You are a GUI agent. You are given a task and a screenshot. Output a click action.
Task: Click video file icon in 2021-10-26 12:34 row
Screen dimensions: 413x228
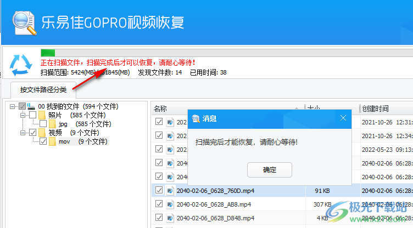(x=170, y=136)
